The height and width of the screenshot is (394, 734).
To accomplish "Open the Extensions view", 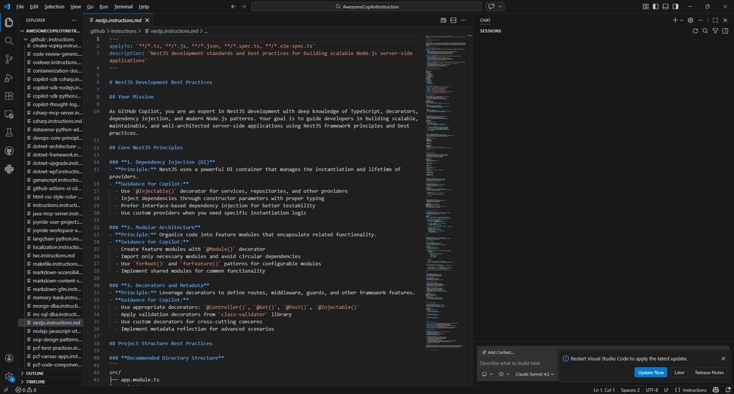I will click(x=9, y=96).
